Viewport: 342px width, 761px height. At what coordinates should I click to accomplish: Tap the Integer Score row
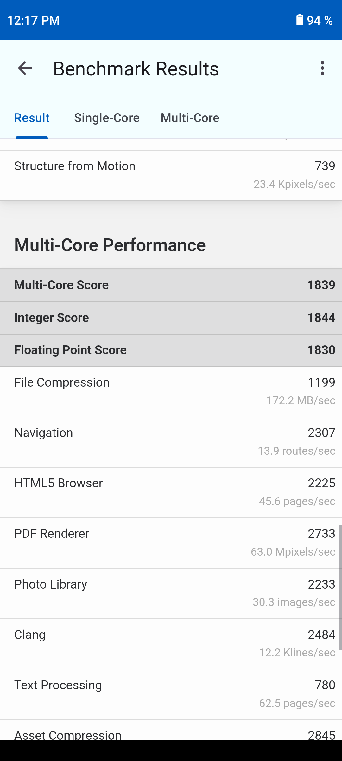171,318
